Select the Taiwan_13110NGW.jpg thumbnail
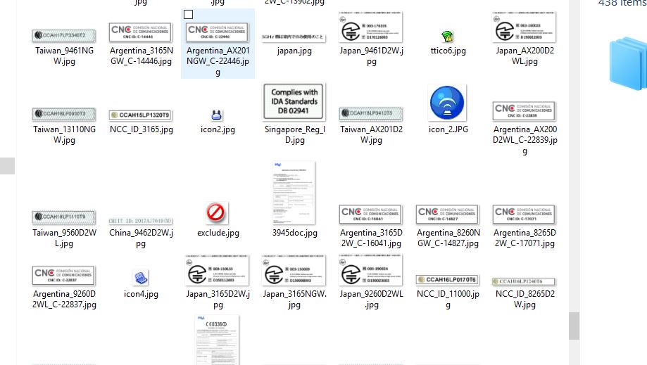 (64, 114)
